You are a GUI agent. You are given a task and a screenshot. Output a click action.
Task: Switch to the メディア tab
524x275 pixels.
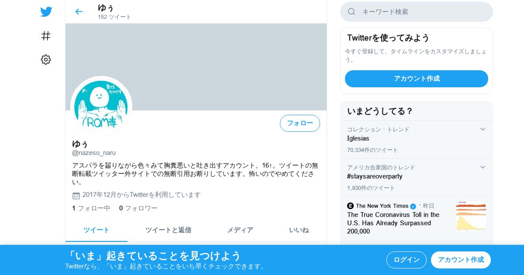pos(240,230)
